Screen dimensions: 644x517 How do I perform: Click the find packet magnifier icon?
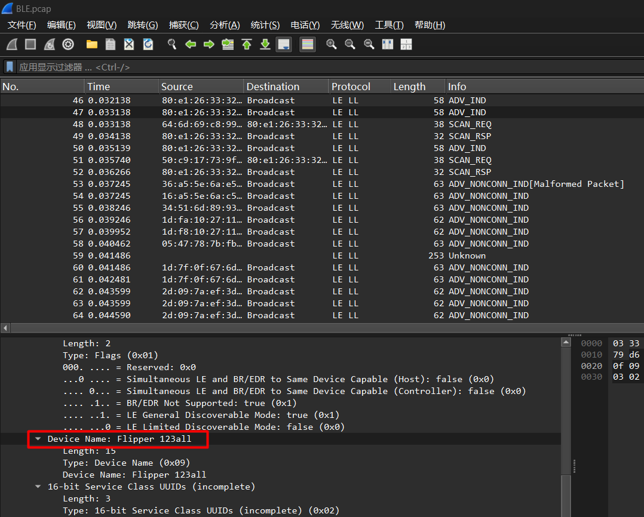click(x=172, y=44)
